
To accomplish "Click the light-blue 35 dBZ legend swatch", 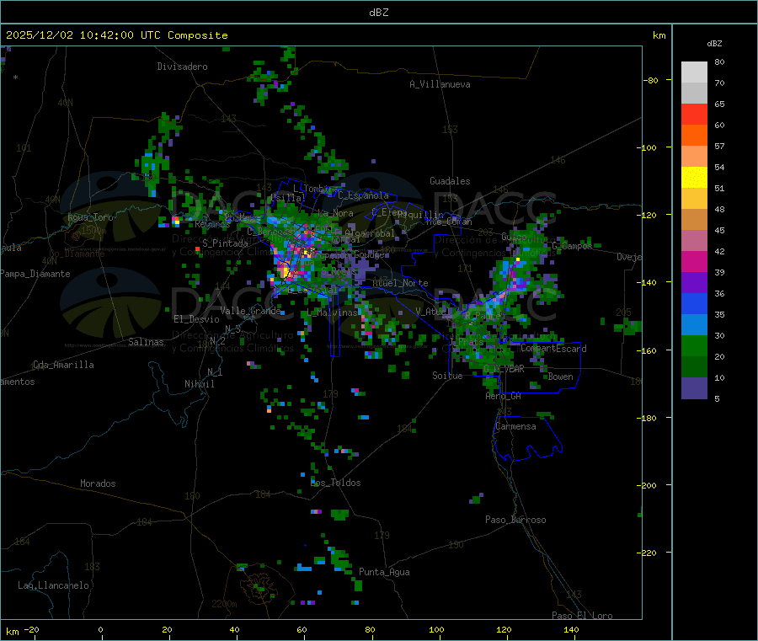I will pyautogui.click(x=694, y=324).
